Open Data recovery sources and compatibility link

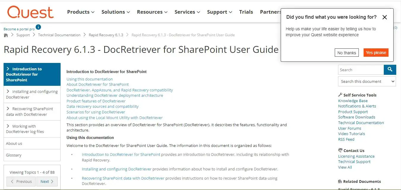(x=102, y=106)
